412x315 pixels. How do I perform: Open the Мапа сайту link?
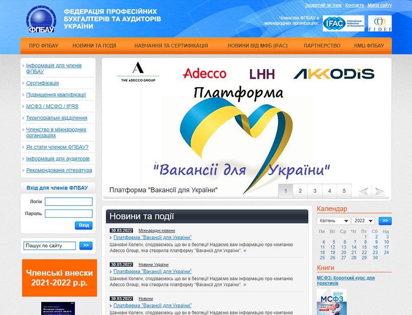tap(380, 5)
